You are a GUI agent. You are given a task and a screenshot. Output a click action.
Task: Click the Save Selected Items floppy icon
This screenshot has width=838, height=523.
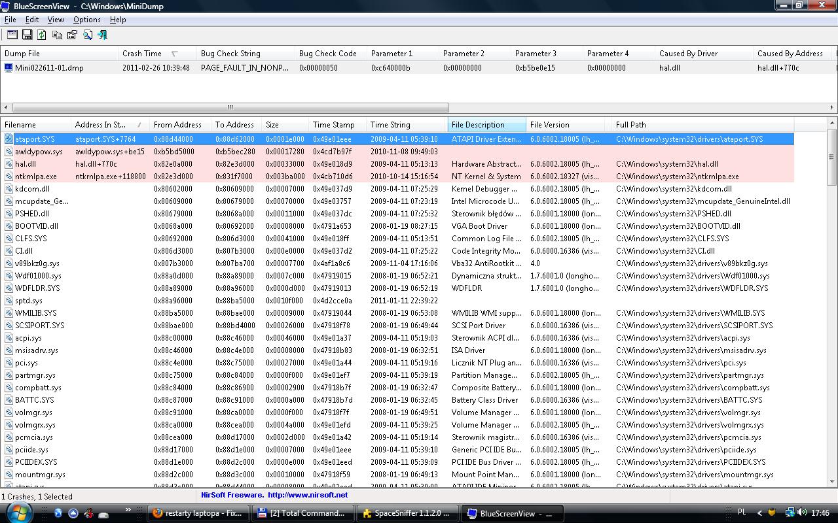(x=27, y=35)
